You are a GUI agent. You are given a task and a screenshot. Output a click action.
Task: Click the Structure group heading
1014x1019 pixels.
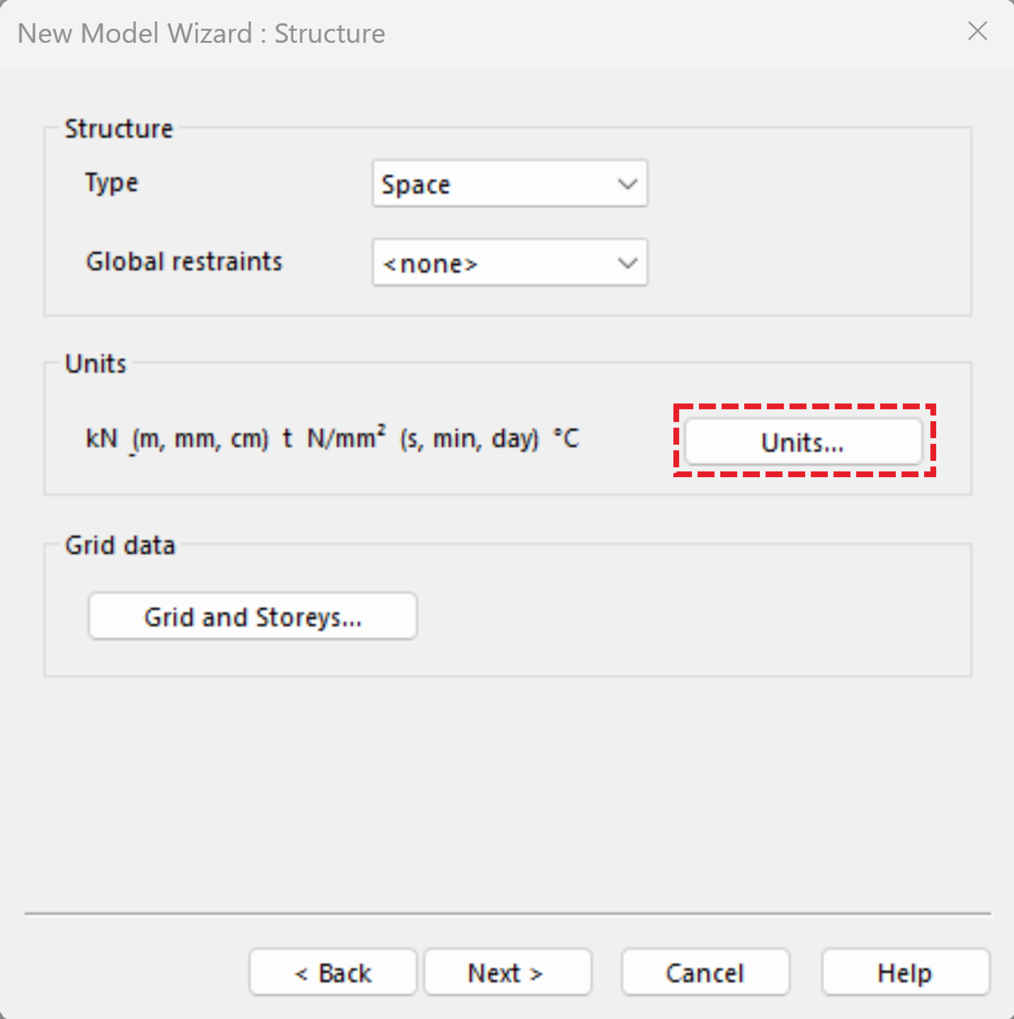coord(119,129)
